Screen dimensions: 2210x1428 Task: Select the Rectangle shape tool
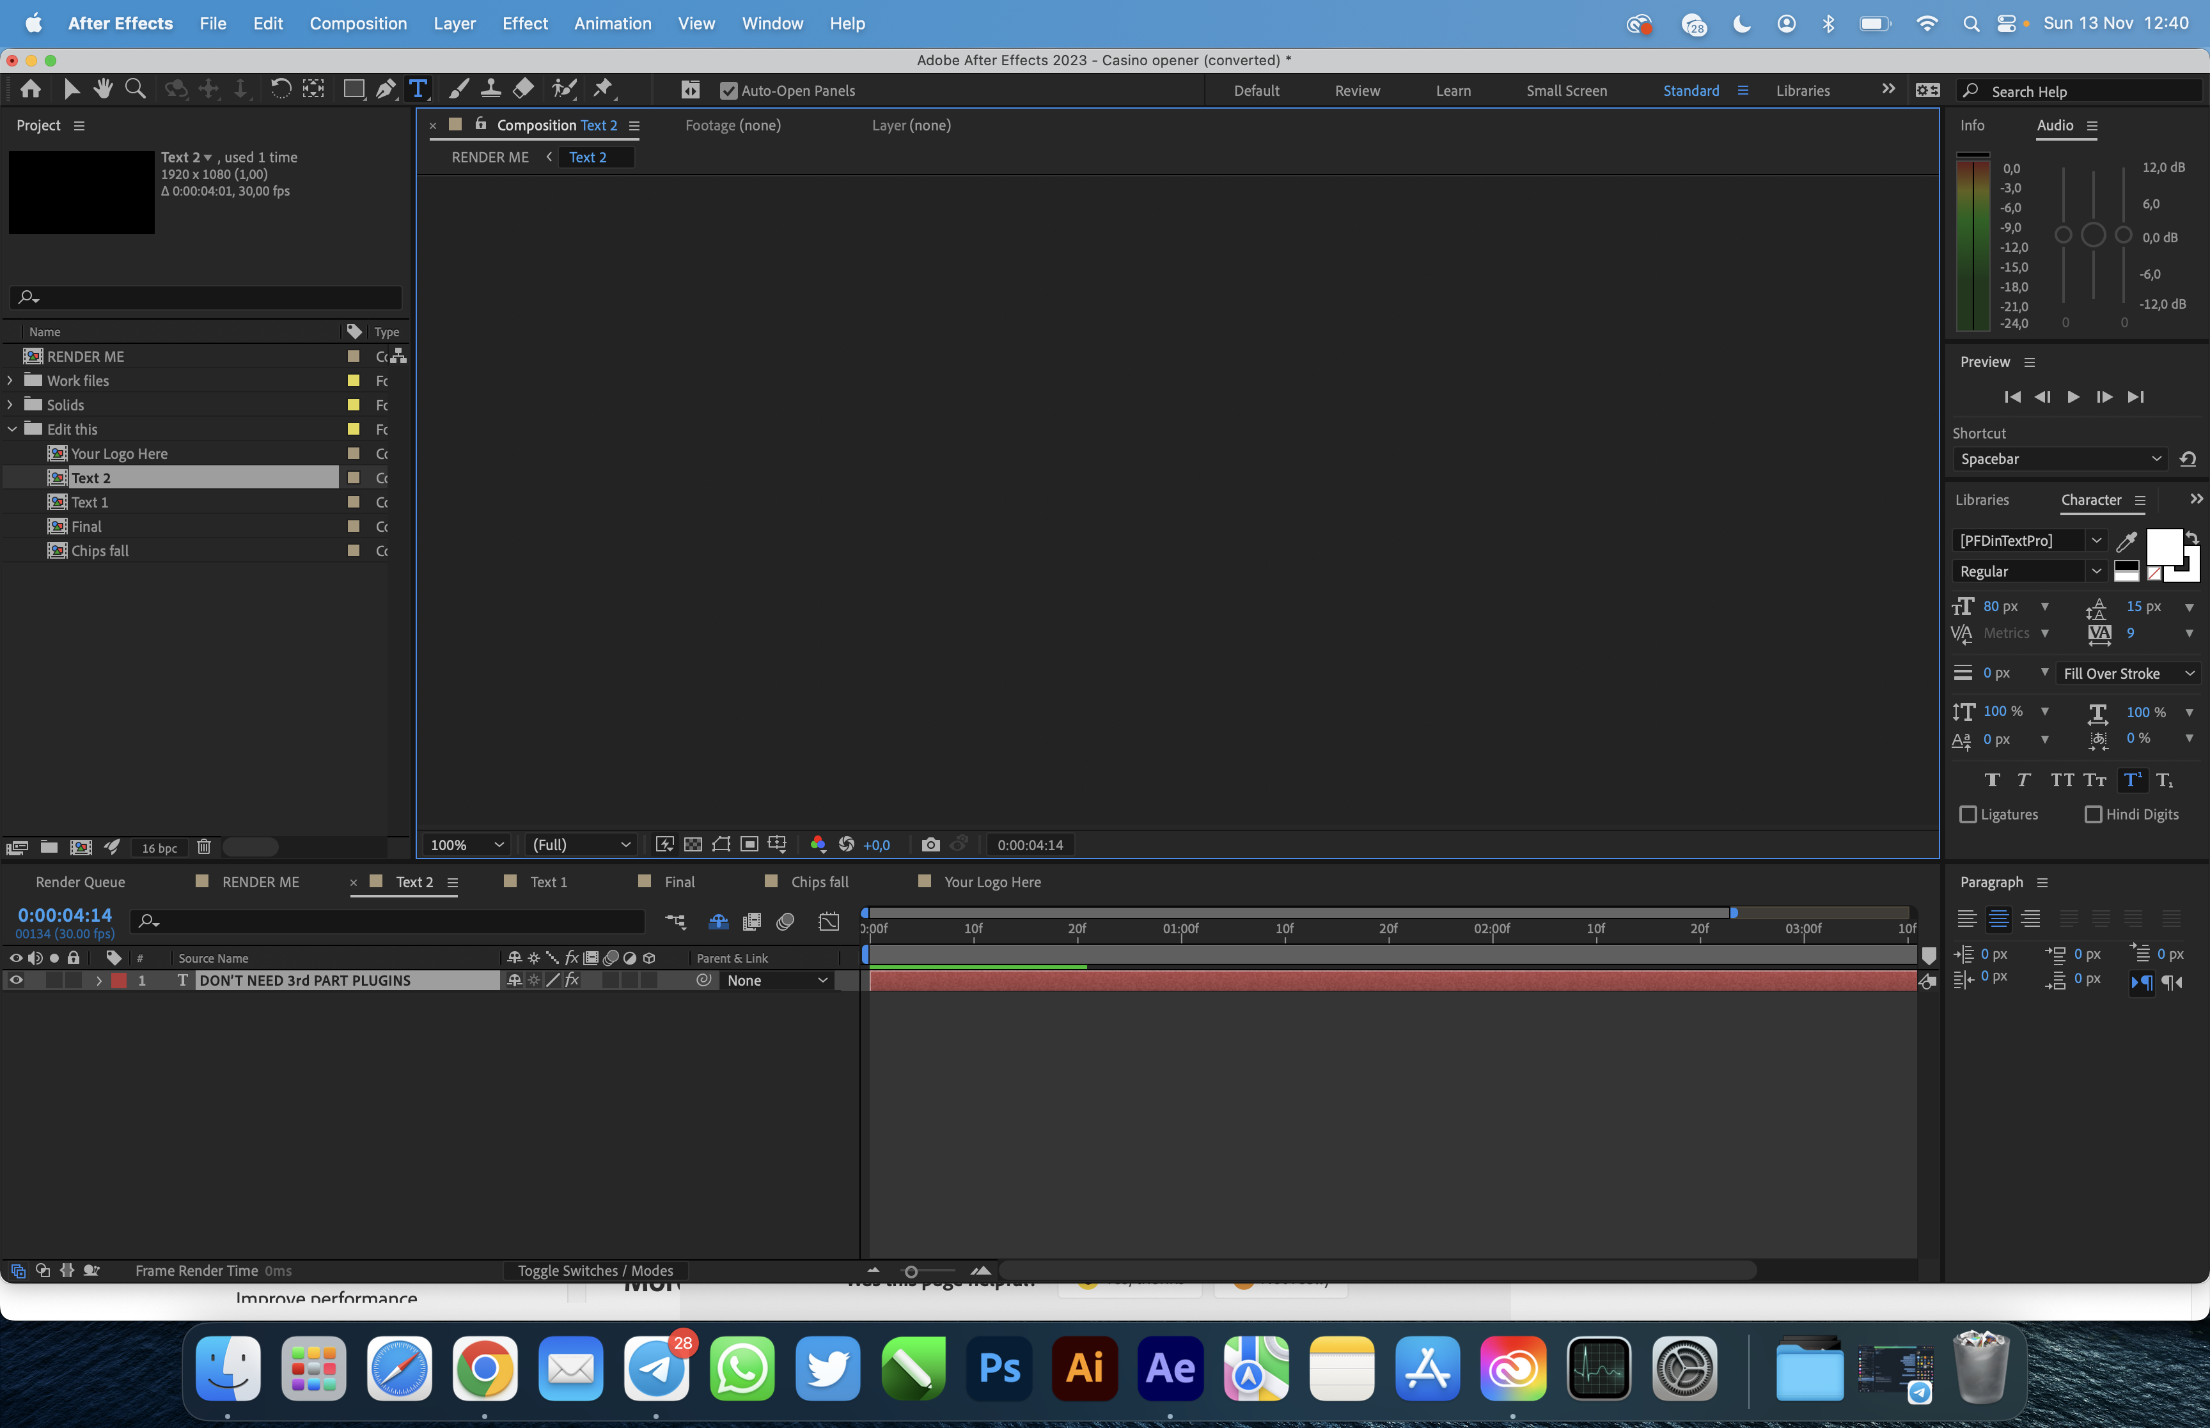pos(354,89)
